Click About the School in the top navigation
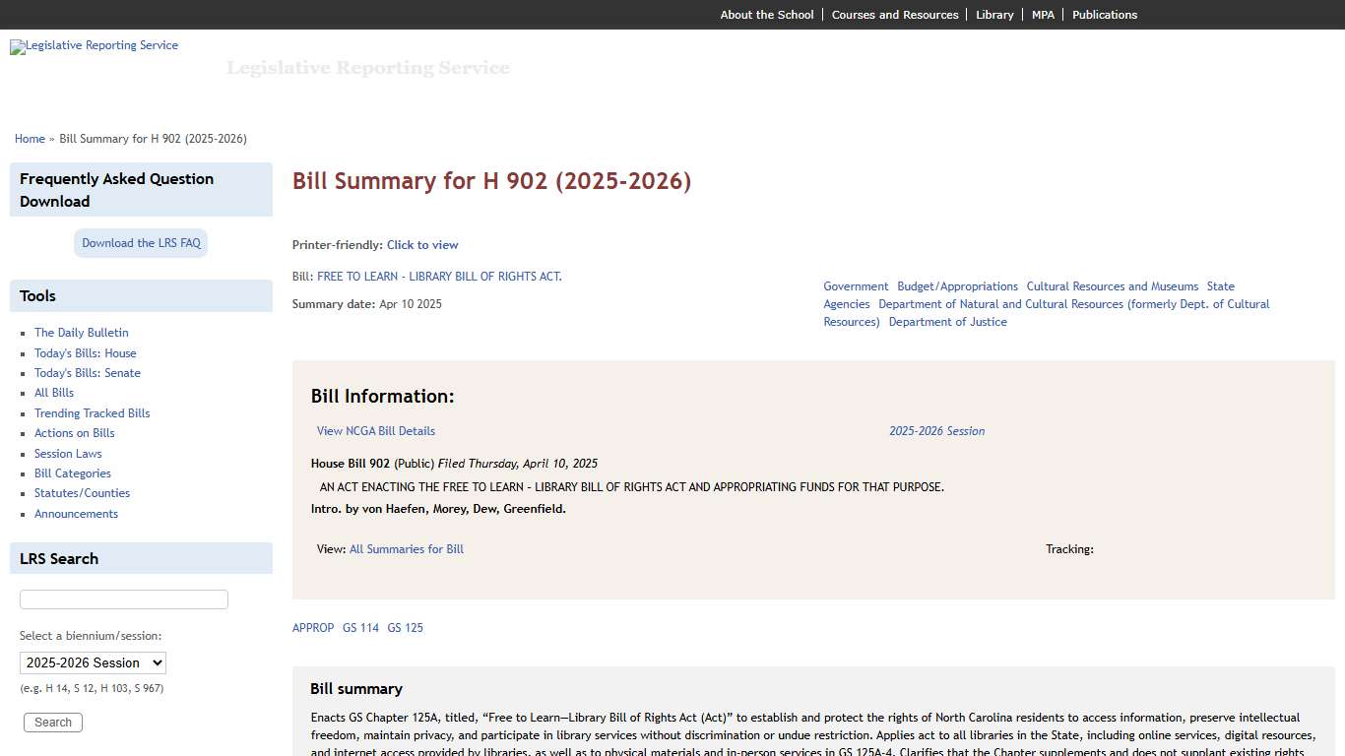 pyautogui.click(x=766, y=14)
